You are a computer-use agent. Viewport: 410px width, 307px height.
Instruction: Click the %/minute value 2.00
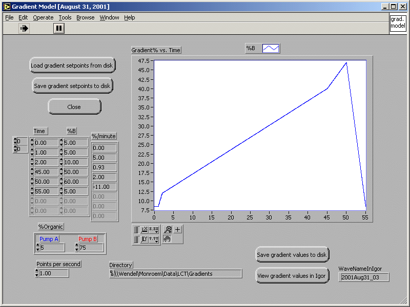105,177
